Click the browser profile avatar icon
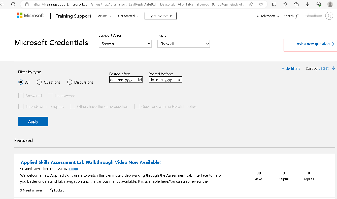Viewport: 337px width, 199px height. pos(330,4)
